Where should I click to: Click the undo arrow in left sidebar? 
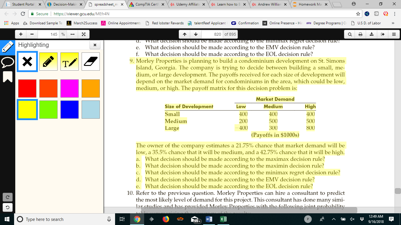point(7,208)
